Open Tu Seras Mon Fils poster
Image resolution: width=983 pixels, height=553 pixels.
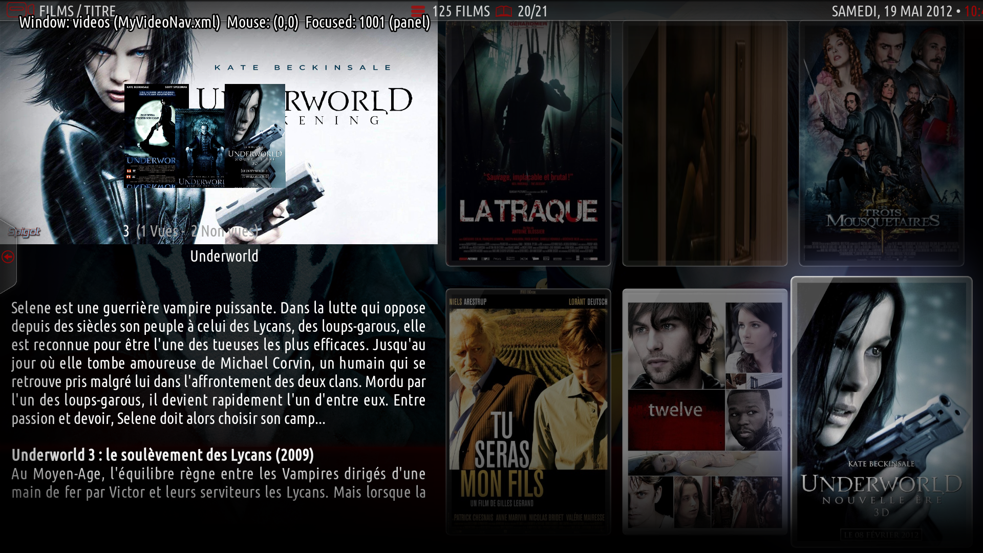[528, 412]
